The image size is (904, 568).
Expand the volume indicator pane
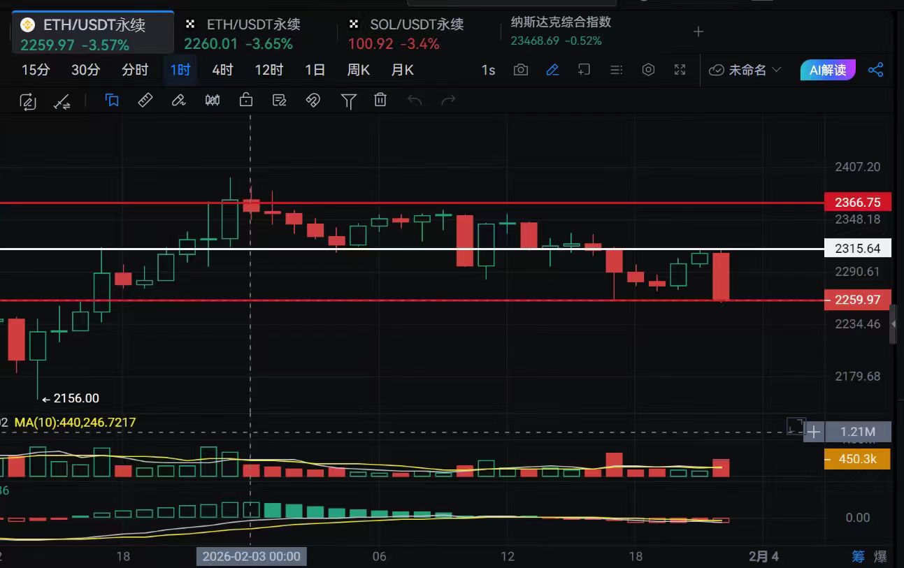tap(795, 425)
